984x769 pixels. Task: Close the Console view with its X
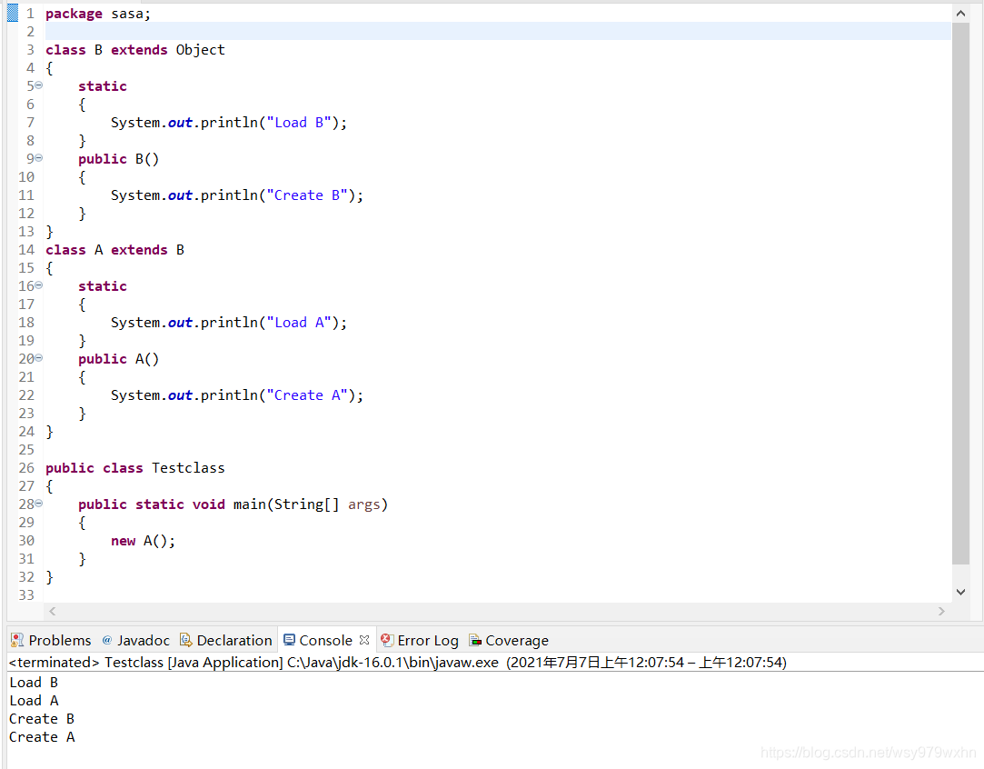pos(364,640)
